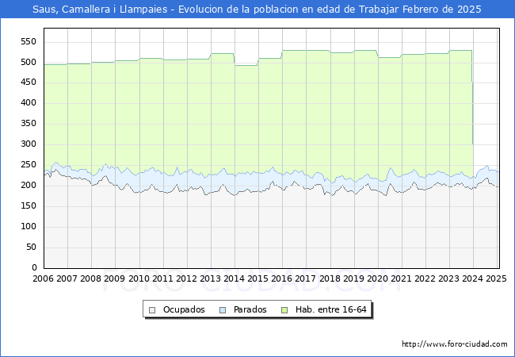Select the Hab. entre 16-64 legend label
Viewport: 515px width, 357px height.
coord(330,309)
